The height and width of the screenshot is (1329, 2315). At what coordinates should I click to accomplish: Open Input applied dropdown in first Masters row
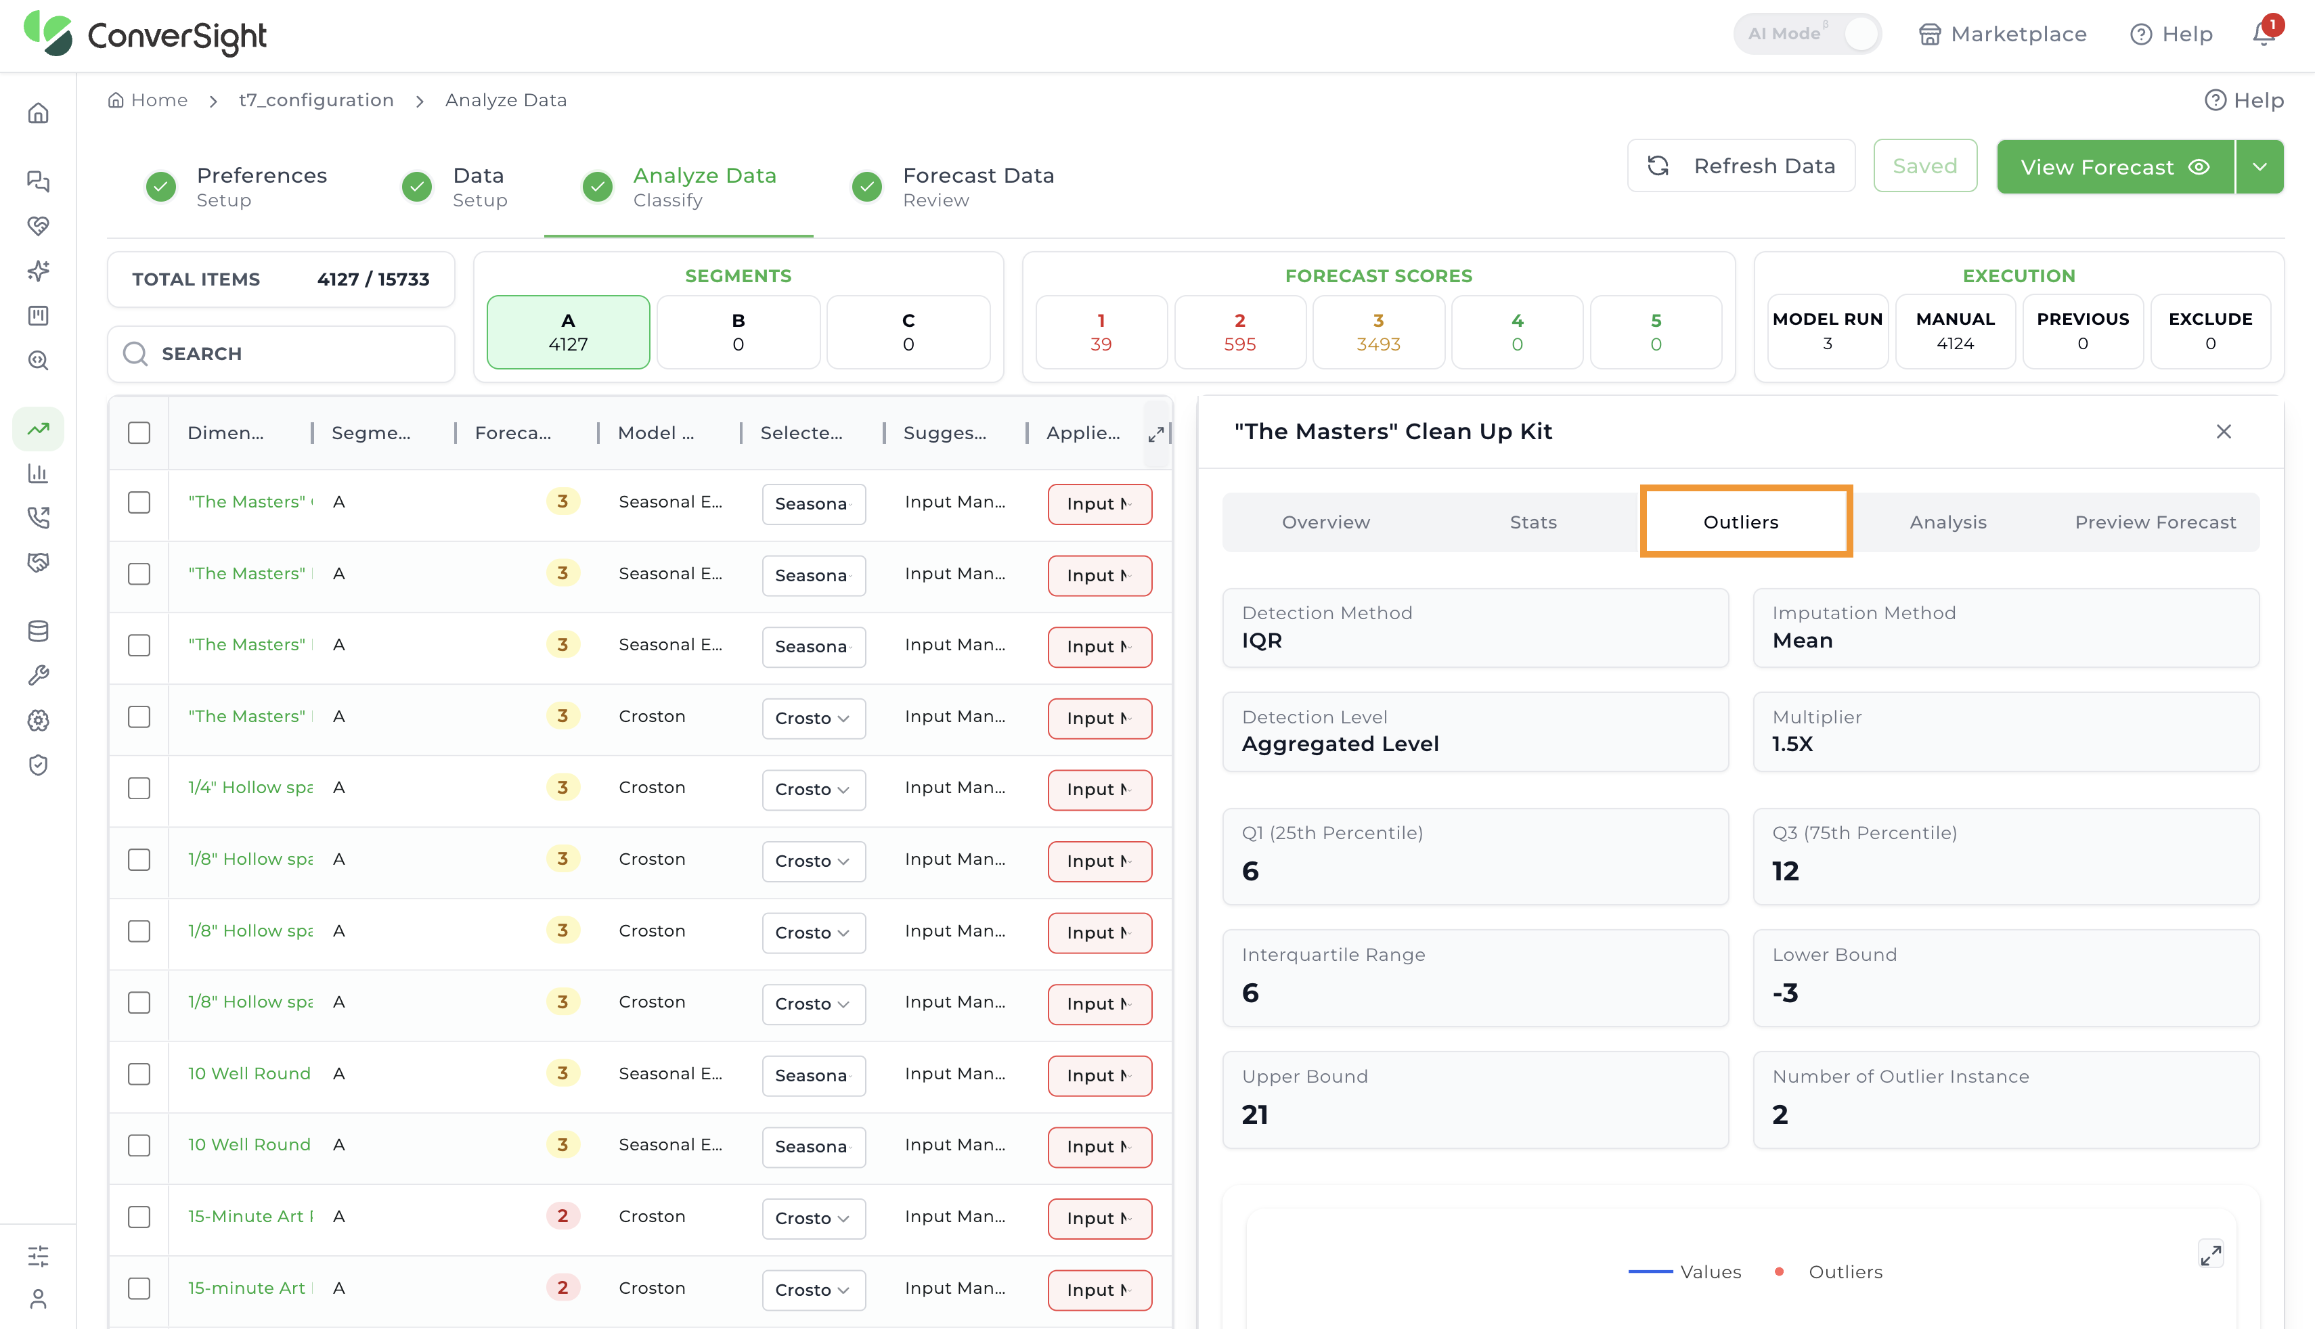1099,504
